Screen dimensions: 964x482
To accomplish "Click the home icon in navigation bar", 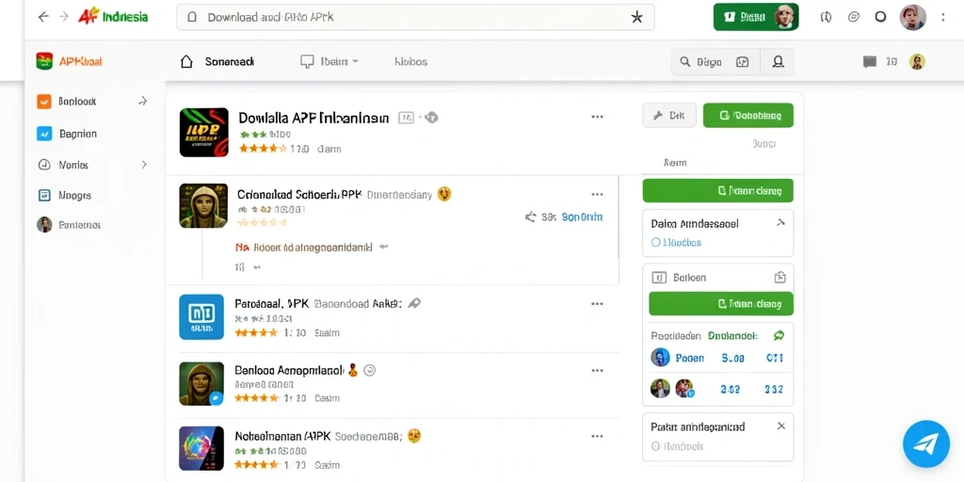I will [x=186, y=61].
